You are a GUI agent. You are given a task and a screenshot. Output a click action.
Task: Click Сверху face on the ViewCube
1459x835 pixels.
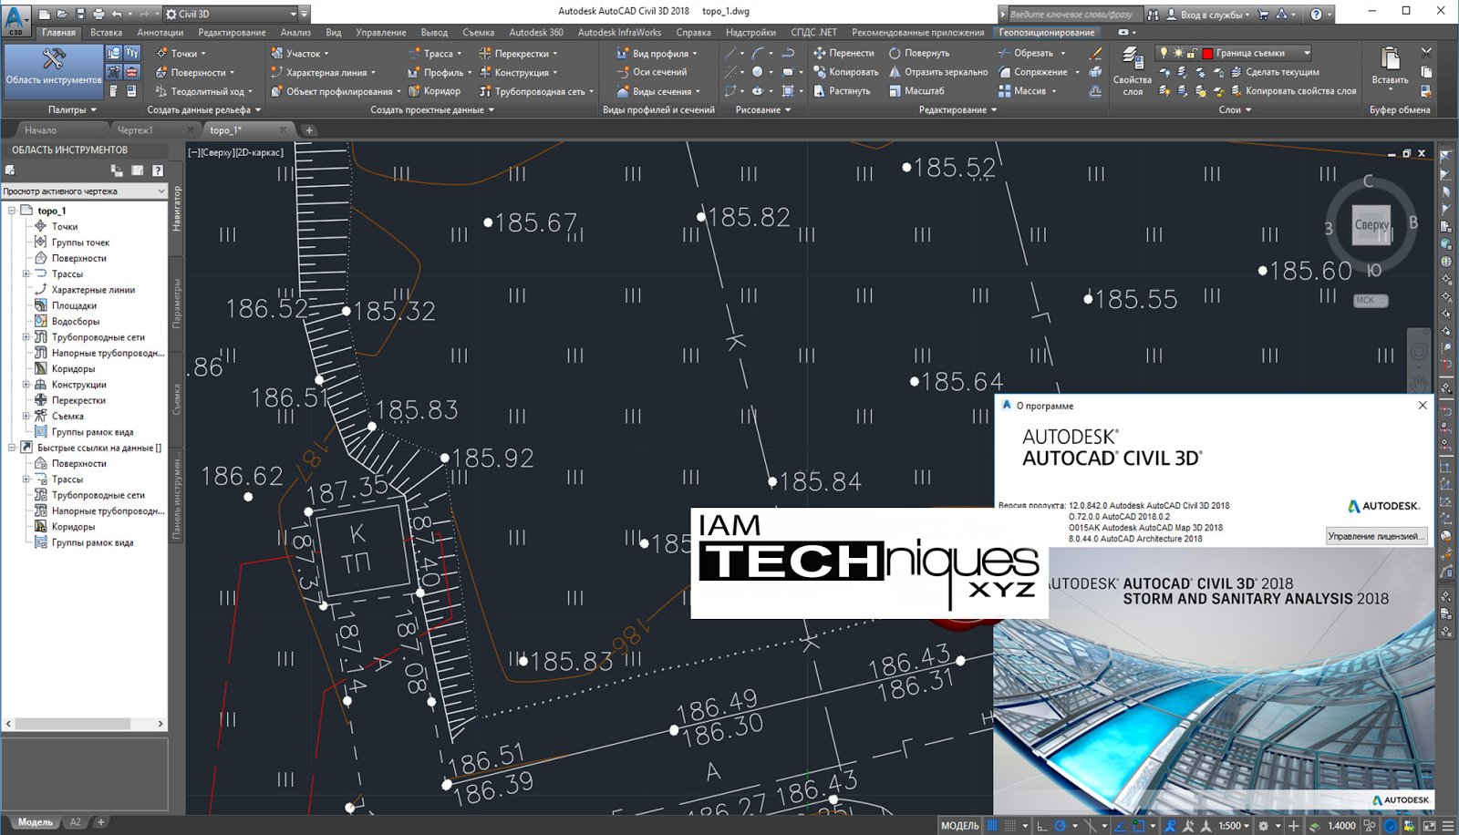click(x=1371, y=224)
